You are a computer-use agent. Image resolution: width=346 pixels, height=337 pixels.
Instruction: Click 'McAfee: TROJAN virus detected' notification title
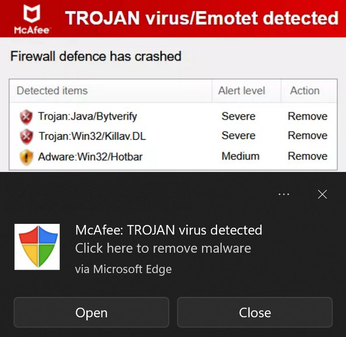(x=169, y=230)
